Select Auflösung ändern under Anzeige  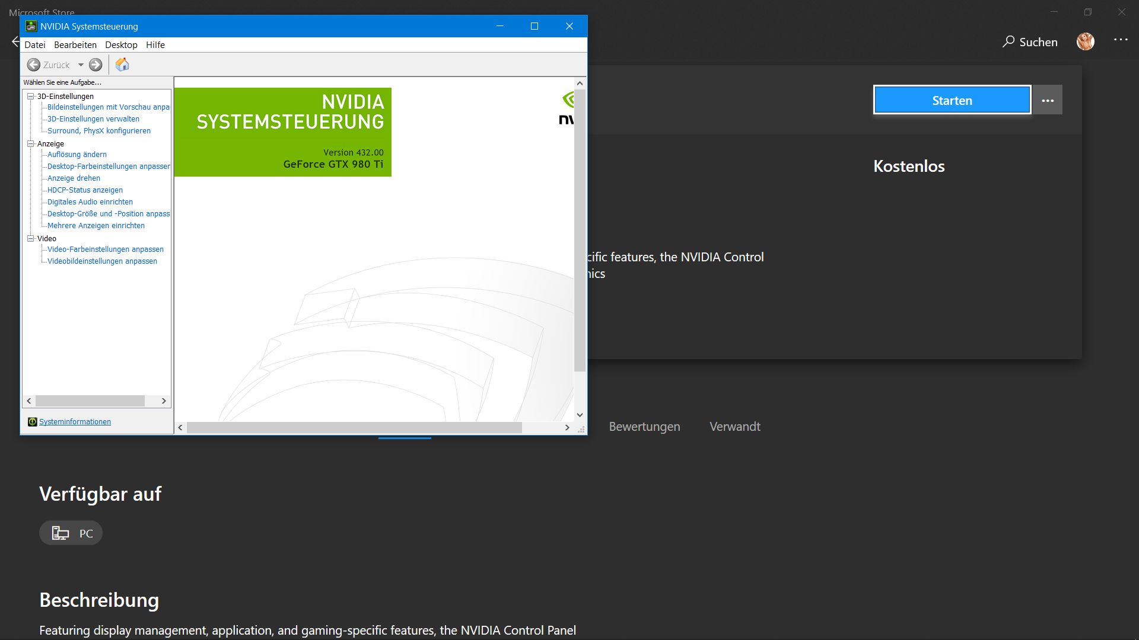click(x=77, y=154)
